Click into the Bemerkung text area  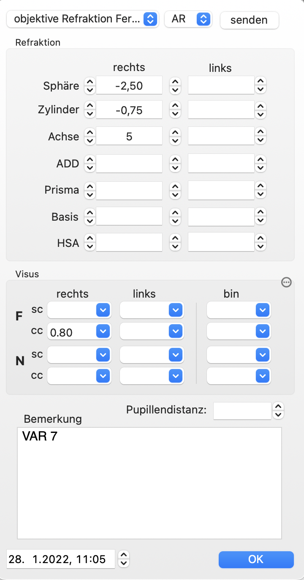[149, 483]
